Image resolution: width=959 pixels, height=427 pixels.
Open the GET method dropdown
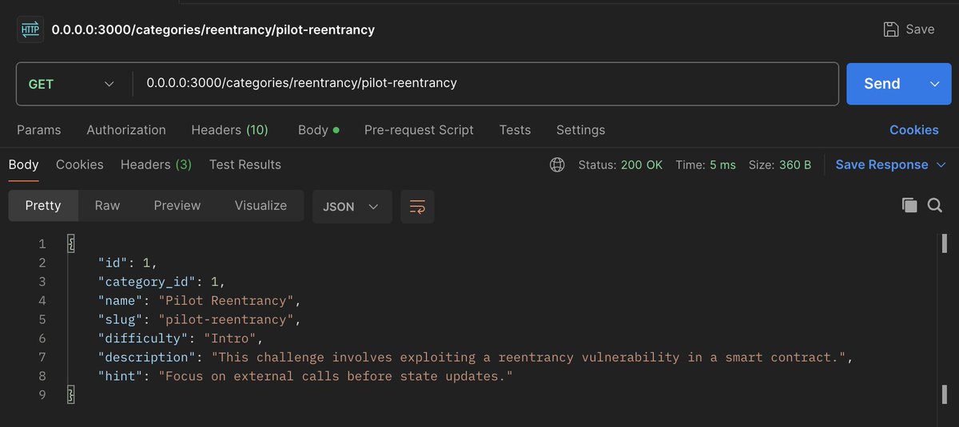[72, 84]
